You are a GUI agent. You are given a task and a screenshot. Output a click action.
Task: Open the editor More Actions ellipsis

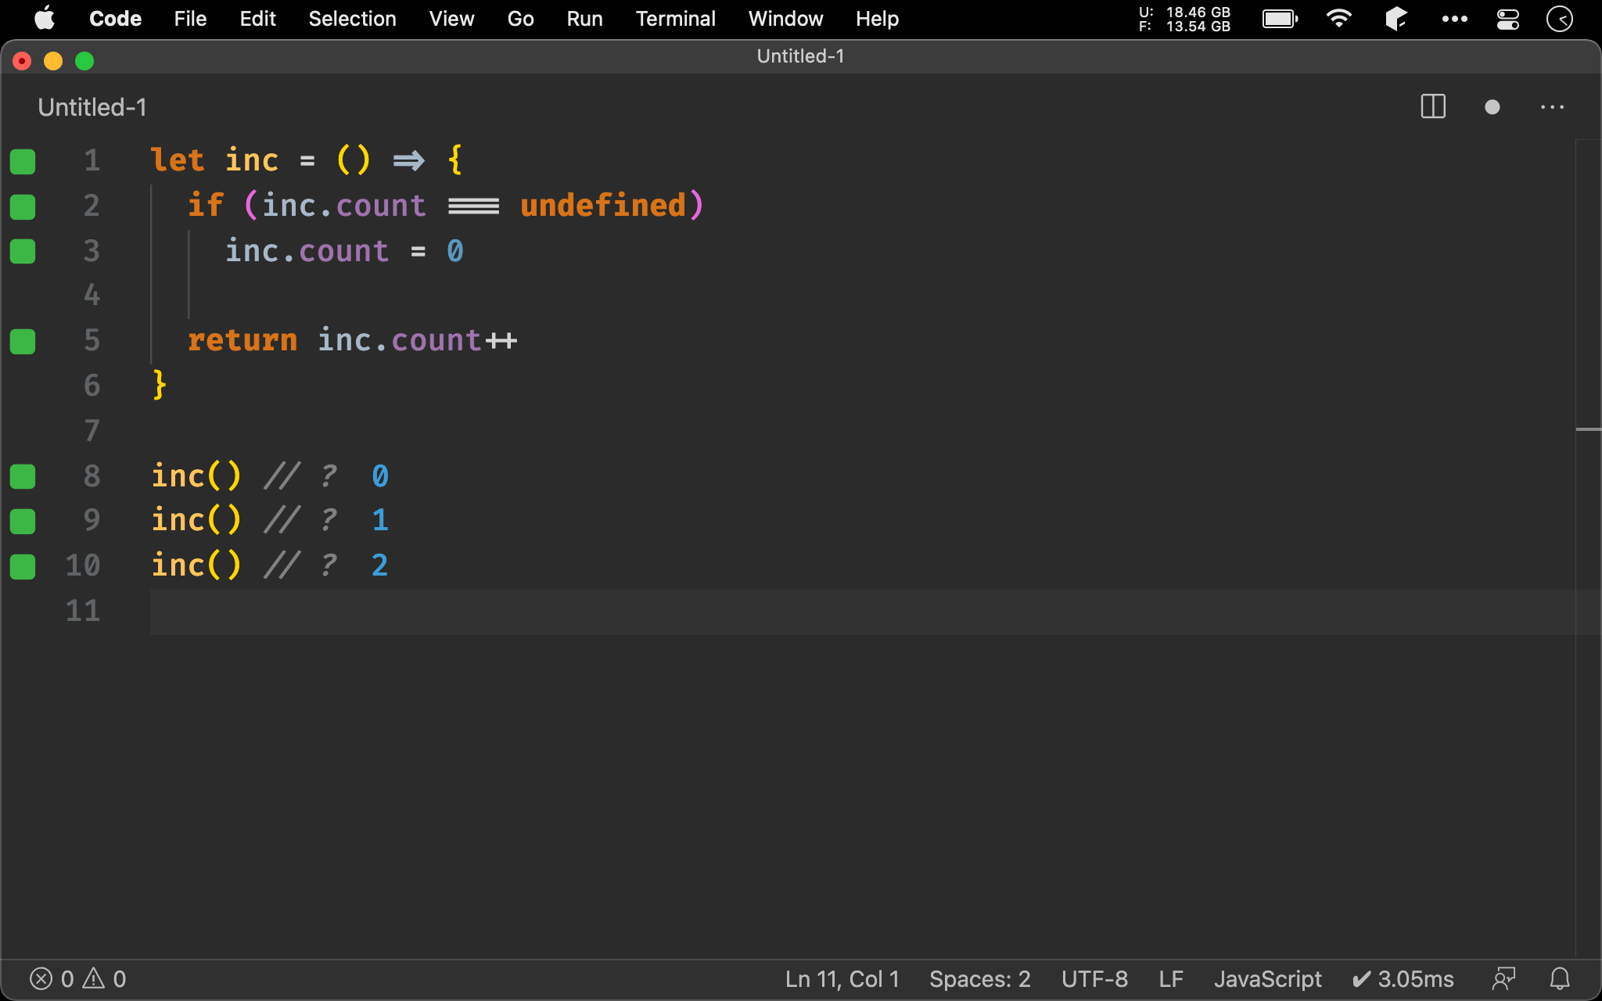pos(1552,107)
